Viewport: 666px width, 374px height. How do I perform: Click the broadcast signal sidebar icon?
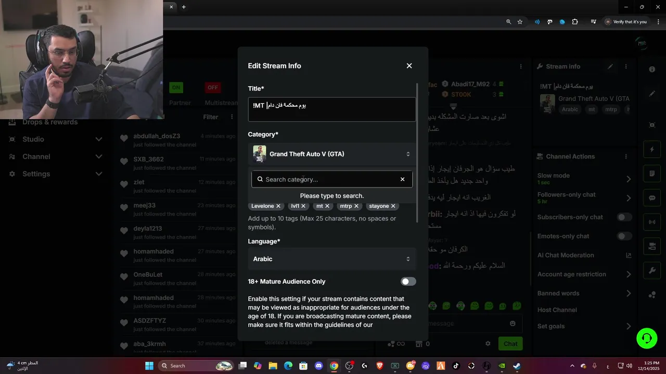(x=652, y=222)
